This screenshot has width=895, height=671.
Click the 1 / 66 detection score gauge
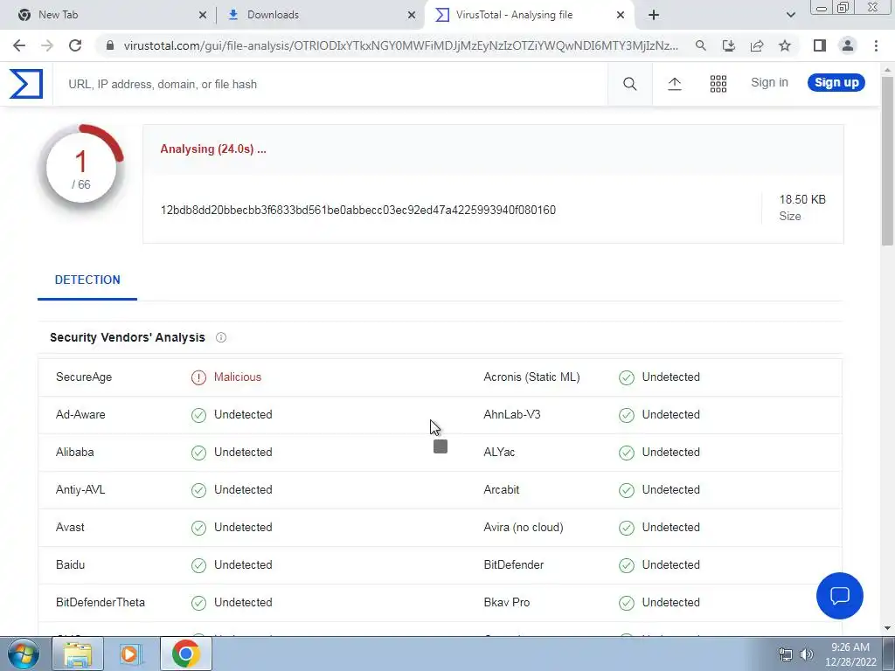tap(81, 169)
